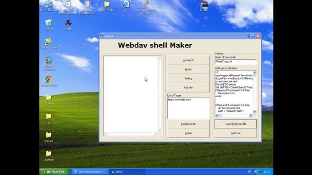Click the Add site button

(x=188, y=87)
